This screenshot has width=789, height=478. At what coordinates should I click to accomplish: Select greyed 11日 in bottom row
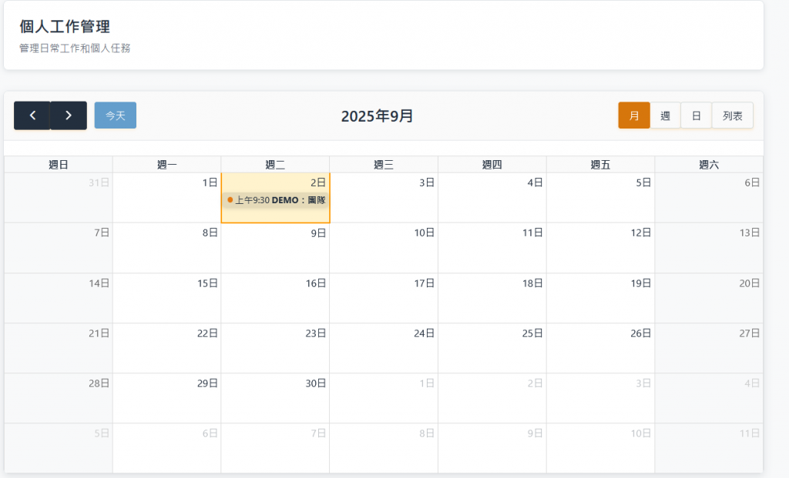pyautogui.click(x=749, y=433)
